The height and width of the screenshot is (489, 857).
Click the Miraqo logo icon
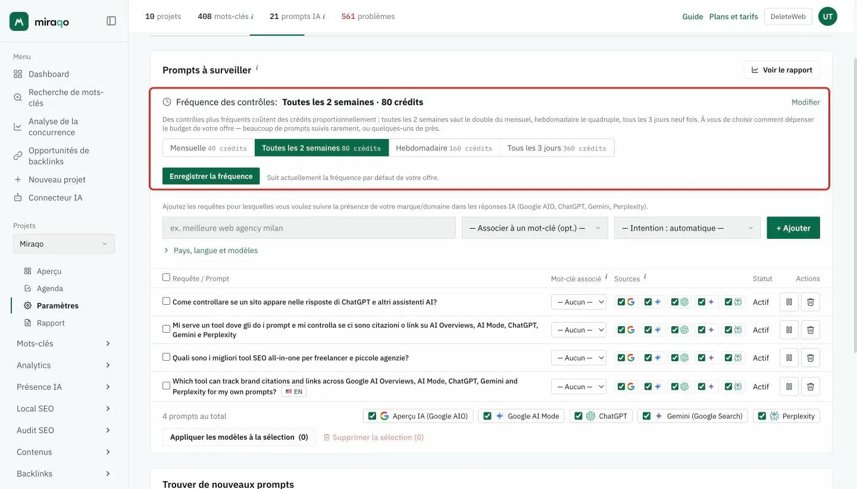point(19,21)
